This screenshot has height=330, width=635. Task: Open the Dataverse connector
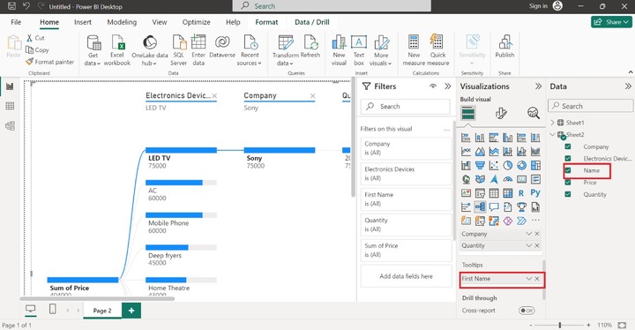222,46
